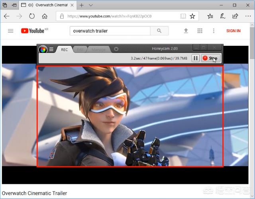This screenshot has width=255, height=199.
Task: Pause the Honeycam recording
Action: click(196, 58)
